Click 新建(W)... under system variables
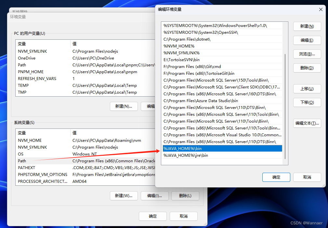Screen dimensions: 328x228 124,196
